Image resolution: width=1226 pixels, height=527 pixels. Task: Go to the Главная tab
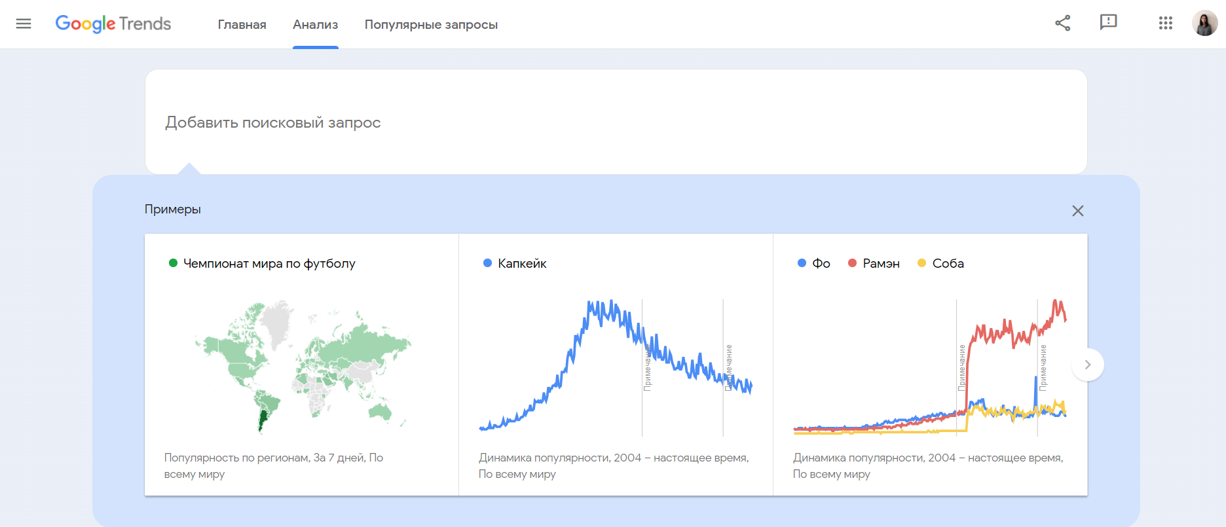click(x=242, y=24)
